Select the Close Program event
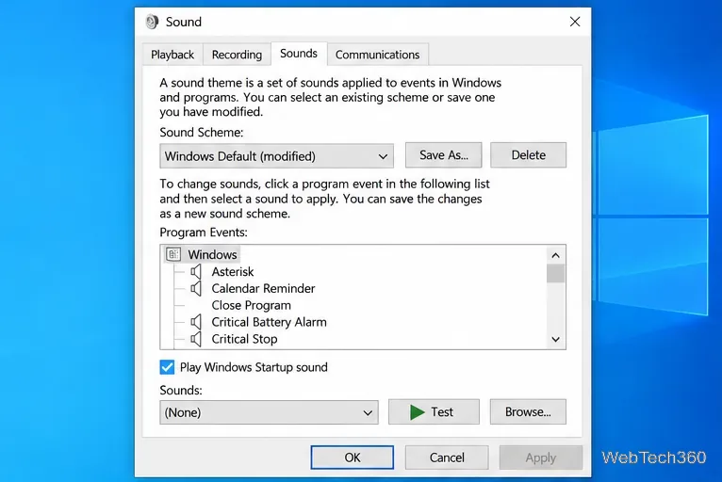Viewport: 722px width, 482px height. [252, 305]
